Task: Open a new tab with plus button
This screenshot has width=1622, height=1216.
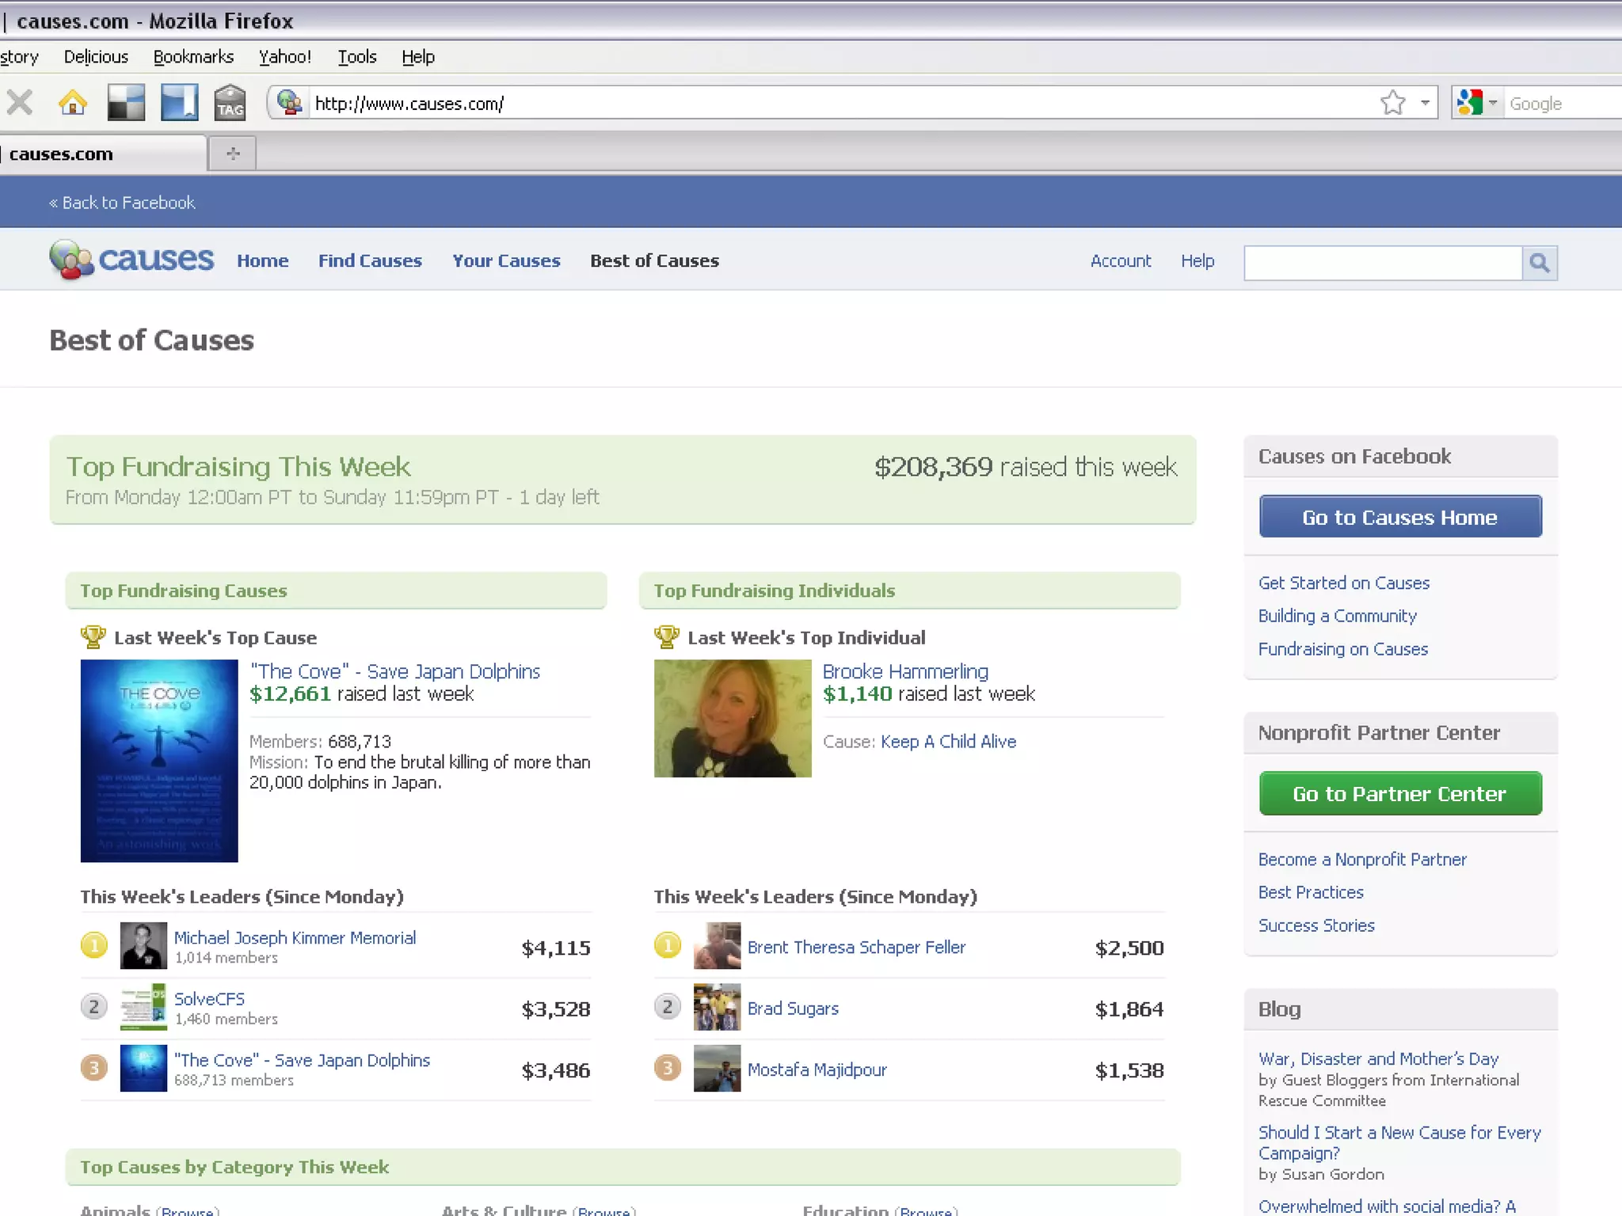Action: point(232,154)
